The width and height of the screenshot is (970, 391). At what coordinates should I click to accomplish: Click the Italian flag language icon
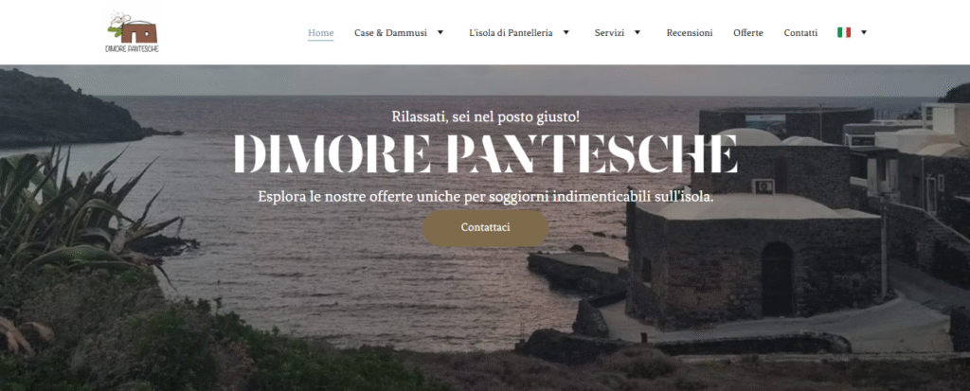tap(844, 33)
